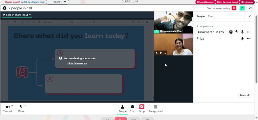This screenshot has width=258, height=120.
Task: Click the red Stop screen share icon
Action: pyautogui.click(x=142, y=107)
